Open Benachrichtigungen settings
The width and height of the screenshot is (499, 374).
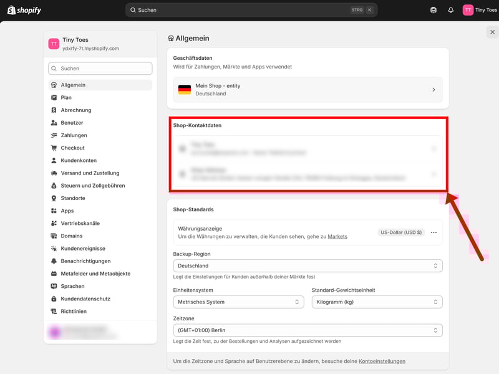coord(85,261)
